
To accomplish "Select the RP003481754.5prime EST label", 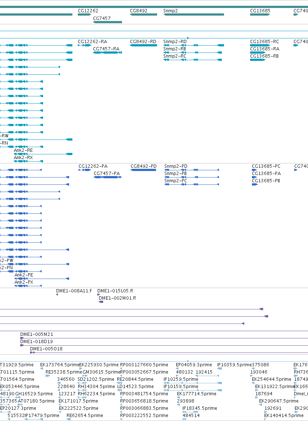I will [144, 394].
